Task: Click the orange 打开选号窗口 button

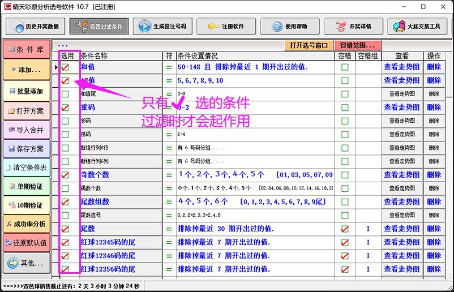Action: pyautogui.click(x=309, y=45)
